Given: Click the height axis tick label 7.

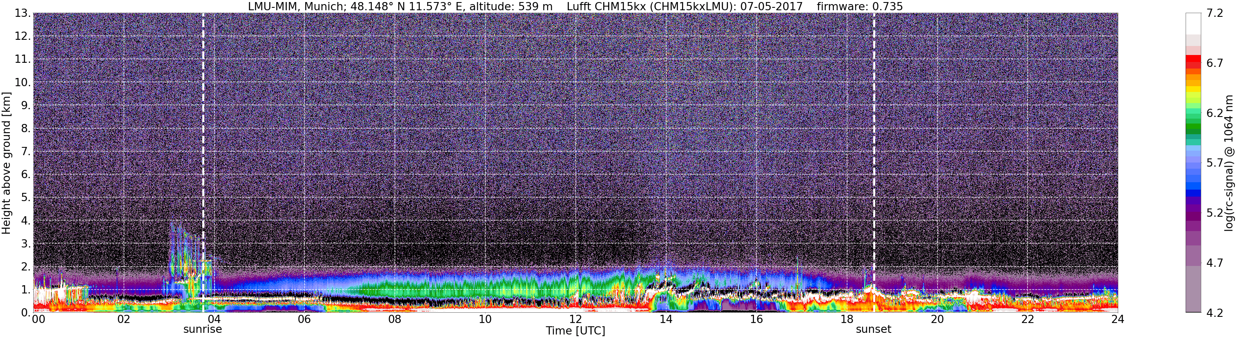Looking at the screenshot, I should (x=26, y=151).
